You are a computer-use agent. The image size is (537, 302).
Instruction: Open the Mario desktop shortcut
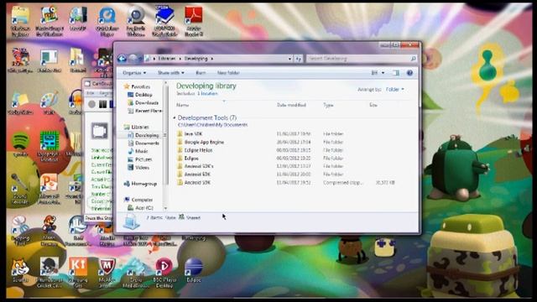[x=50, y=230]
